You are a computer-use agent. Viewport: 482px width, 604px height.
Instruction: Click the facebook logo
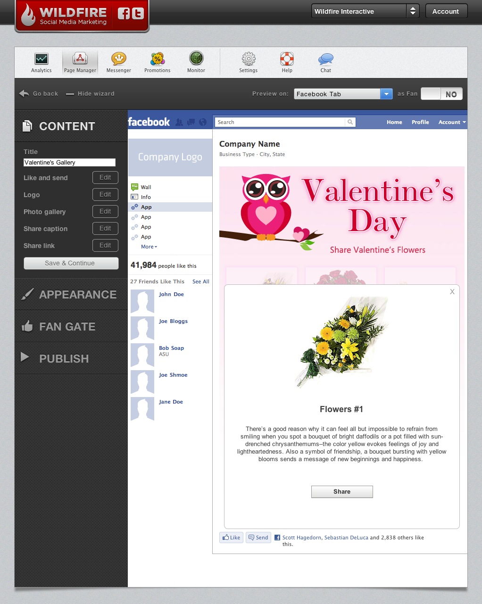pyautogui.click(x=149, y=122)
